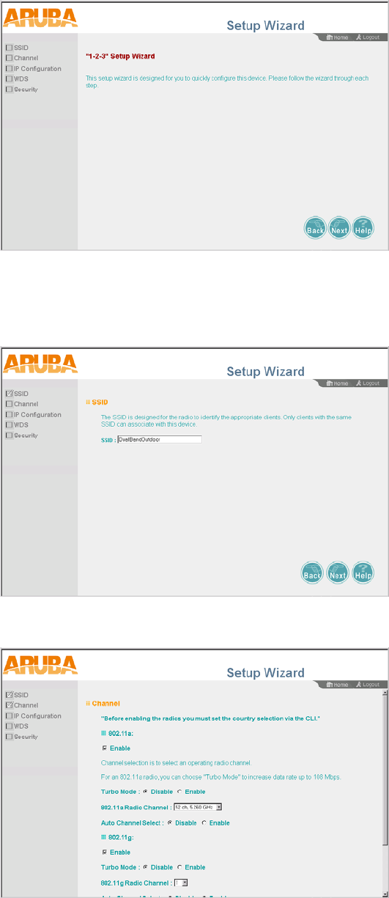Screen dimensions: 389x898
Task: Select Enable for 802.11a Auto Channel Select
Action: coord(204,823)
